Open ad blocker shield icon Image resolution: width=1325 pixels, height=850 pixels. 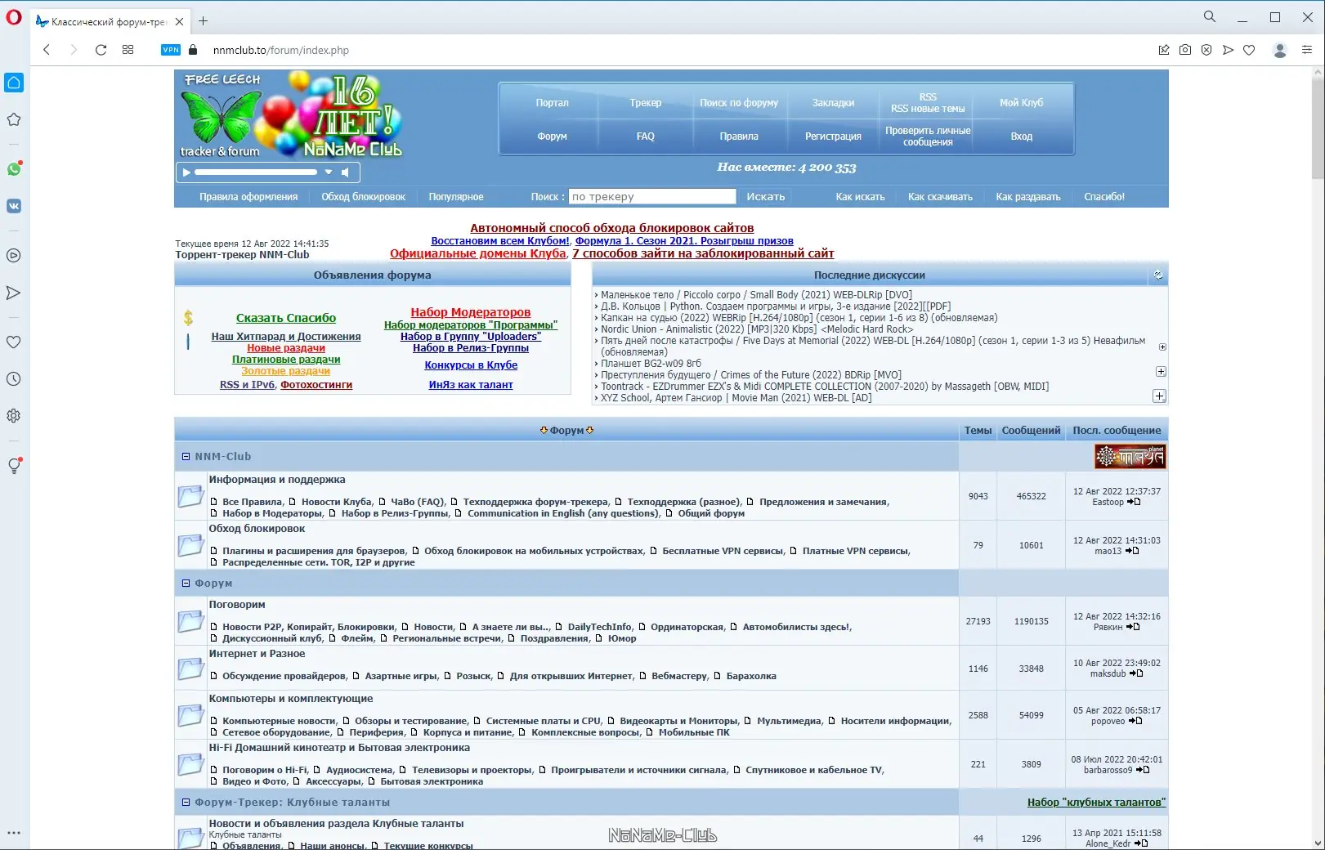(x=1206, y=50)
